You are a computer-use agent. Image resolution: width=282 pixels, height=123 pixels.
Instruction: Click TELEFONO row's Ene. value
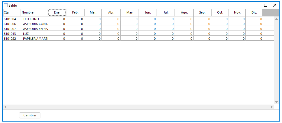coord(57,19)
